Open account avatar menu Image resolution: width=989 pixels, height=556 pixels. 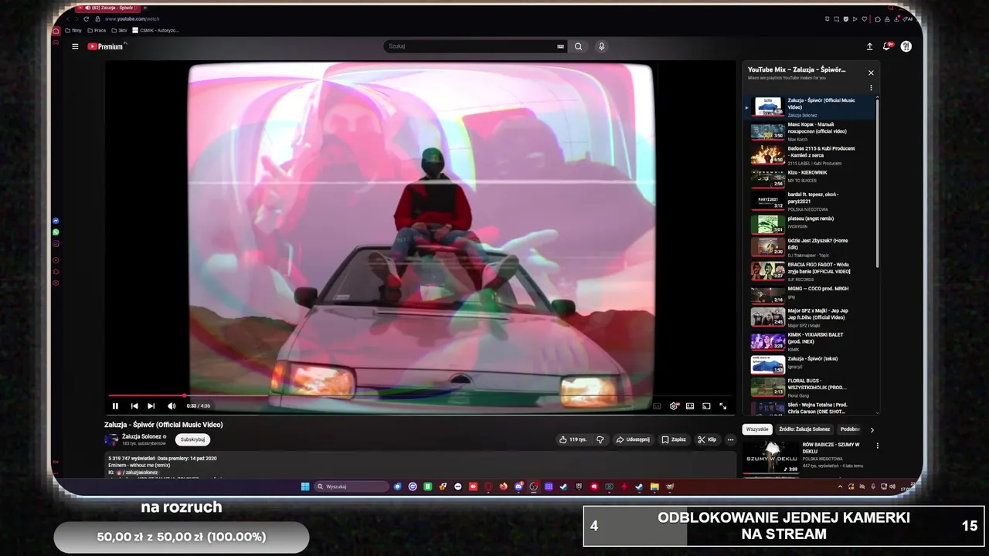(x=906, y=46)
